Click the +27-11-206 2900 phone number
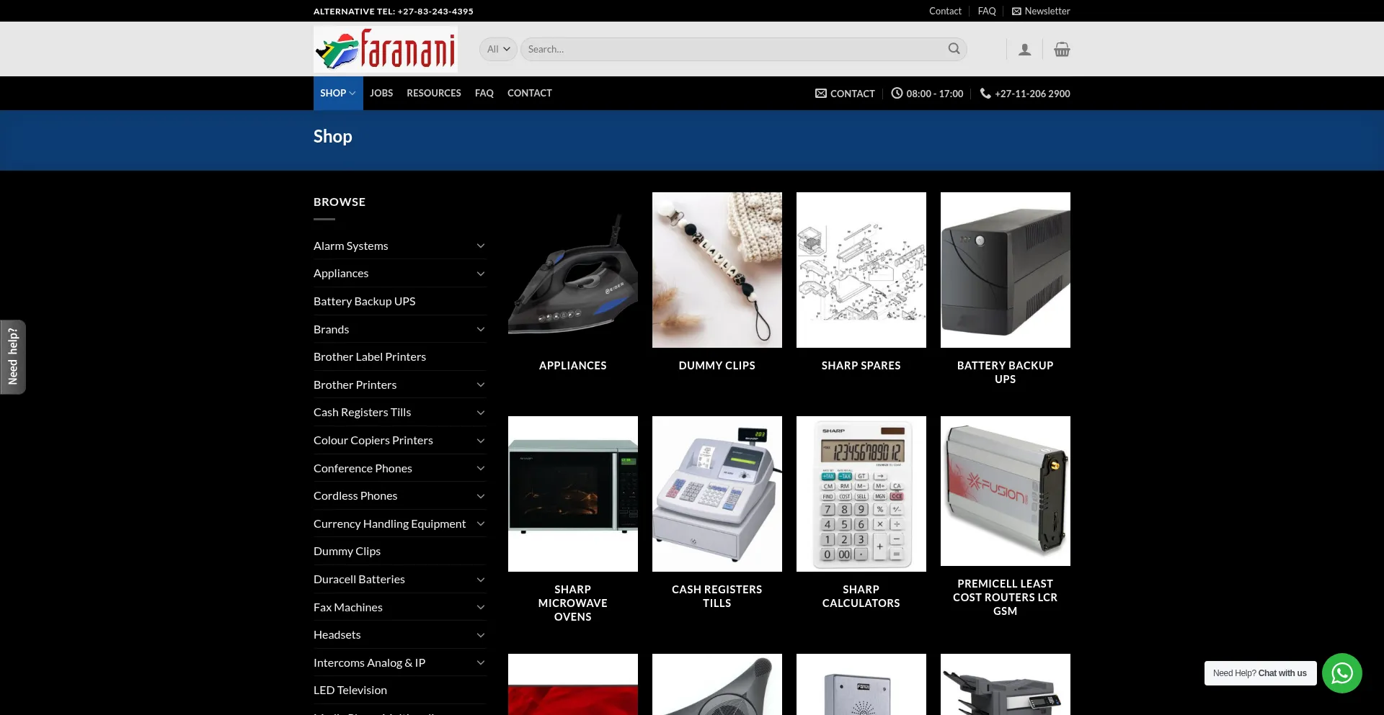This screenshot has height=715, width=1384. pyautogui.click(x=1032, y=94)
